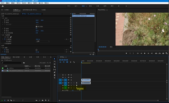
Task: Click the Home icon
Action: click(3, 6)
